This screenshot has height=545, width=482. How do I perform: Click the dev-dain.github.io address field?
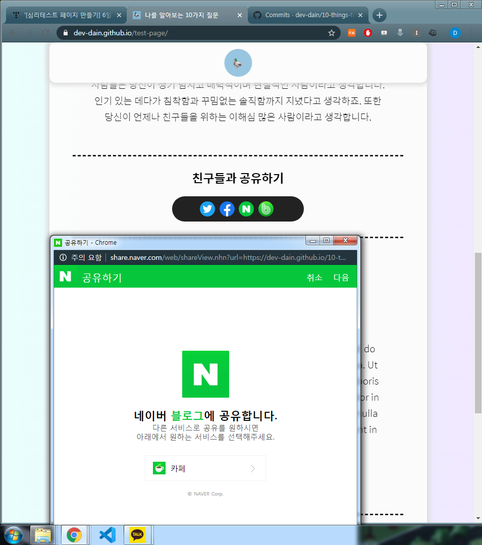click(x=198, y=33)
